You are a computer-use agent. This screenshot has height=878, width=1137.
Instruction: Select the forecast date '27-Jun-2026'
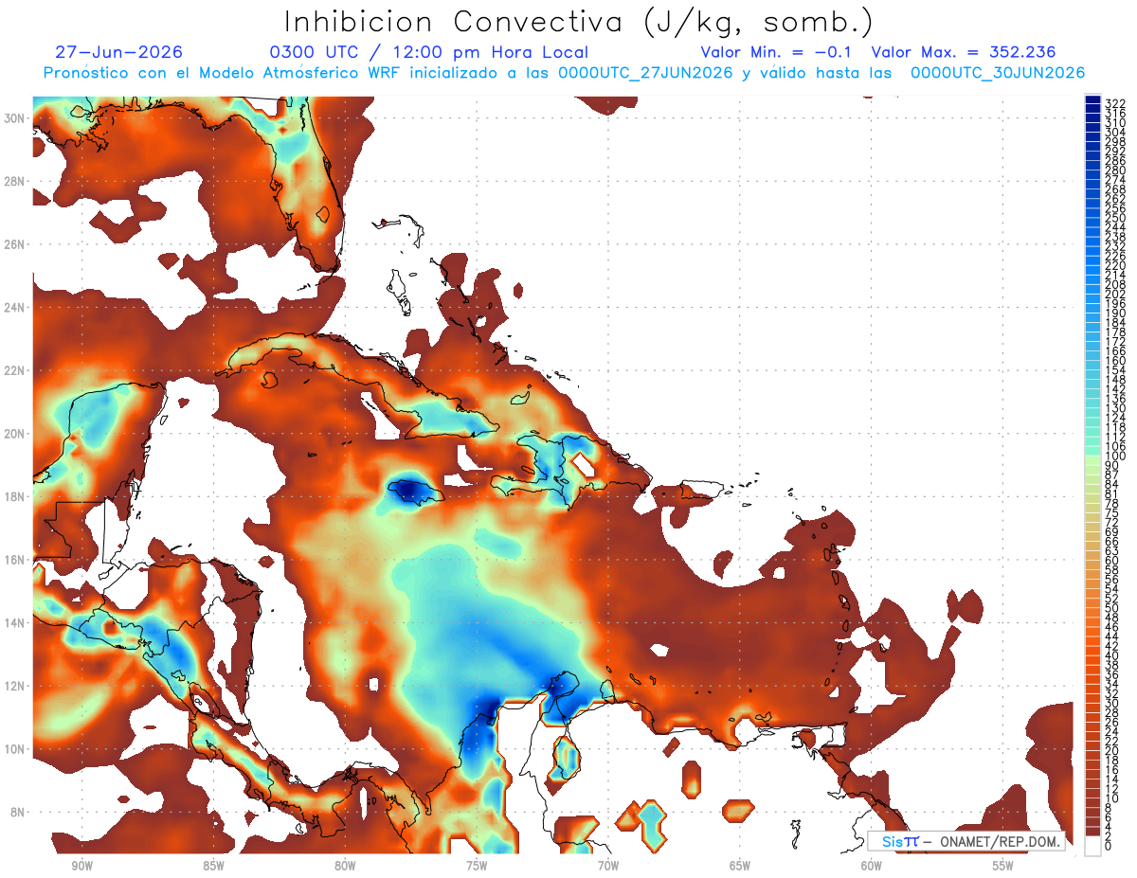118,52
